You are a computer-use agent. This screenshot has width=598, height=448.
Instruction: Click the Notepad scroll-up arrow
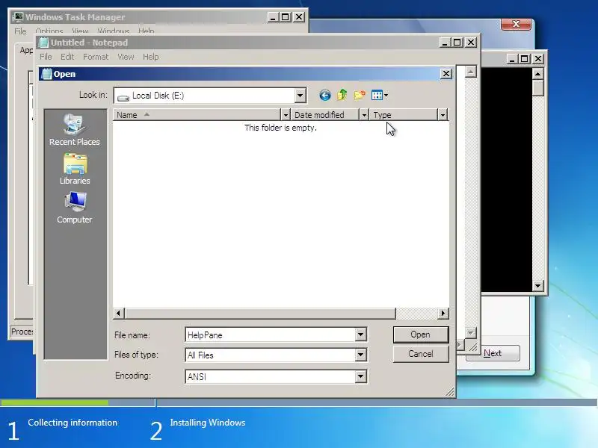[471, 72]
